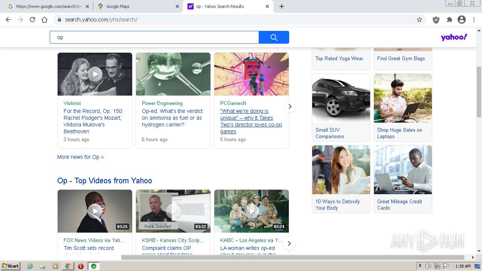Image resolution: width=482 pixels, height=271 pixels.
Task: Open the taskbar clock 1:38 AM
Action: coord(463,266)
